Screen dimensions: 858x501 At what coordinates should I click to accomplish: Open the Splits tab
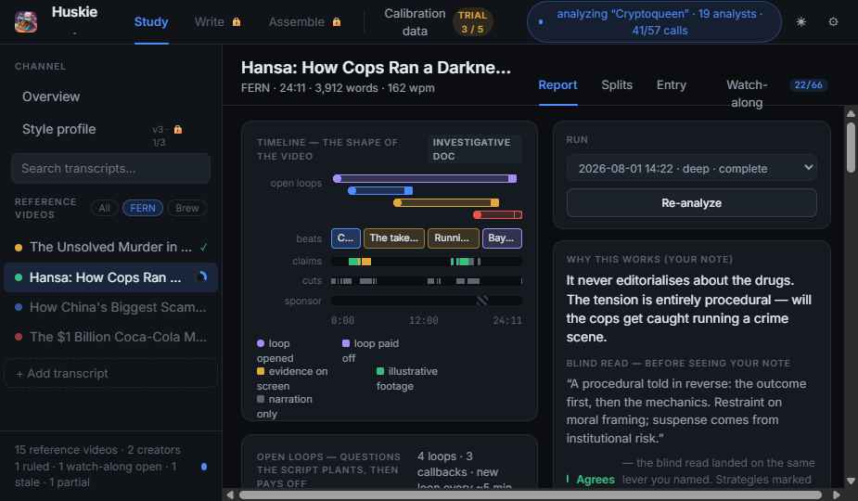617,85
